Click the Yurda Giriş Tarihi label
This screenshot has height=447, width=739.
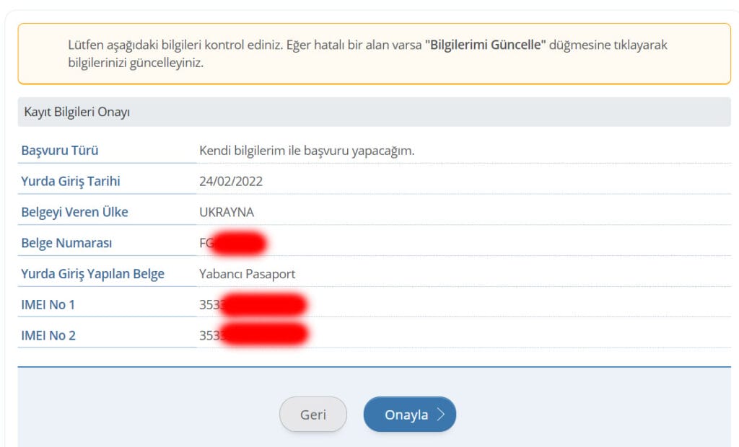click(71, 182)
